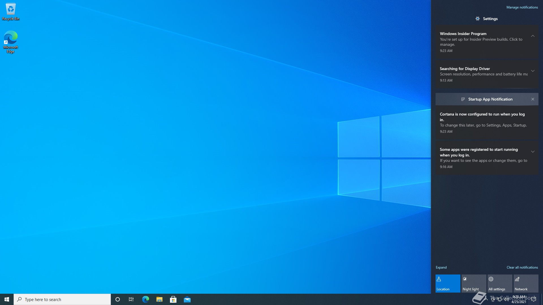Focus the 'Type here to search' box
Image resolution: width=543 pixels, height=305 pixels.
click(x=62, y=299)
